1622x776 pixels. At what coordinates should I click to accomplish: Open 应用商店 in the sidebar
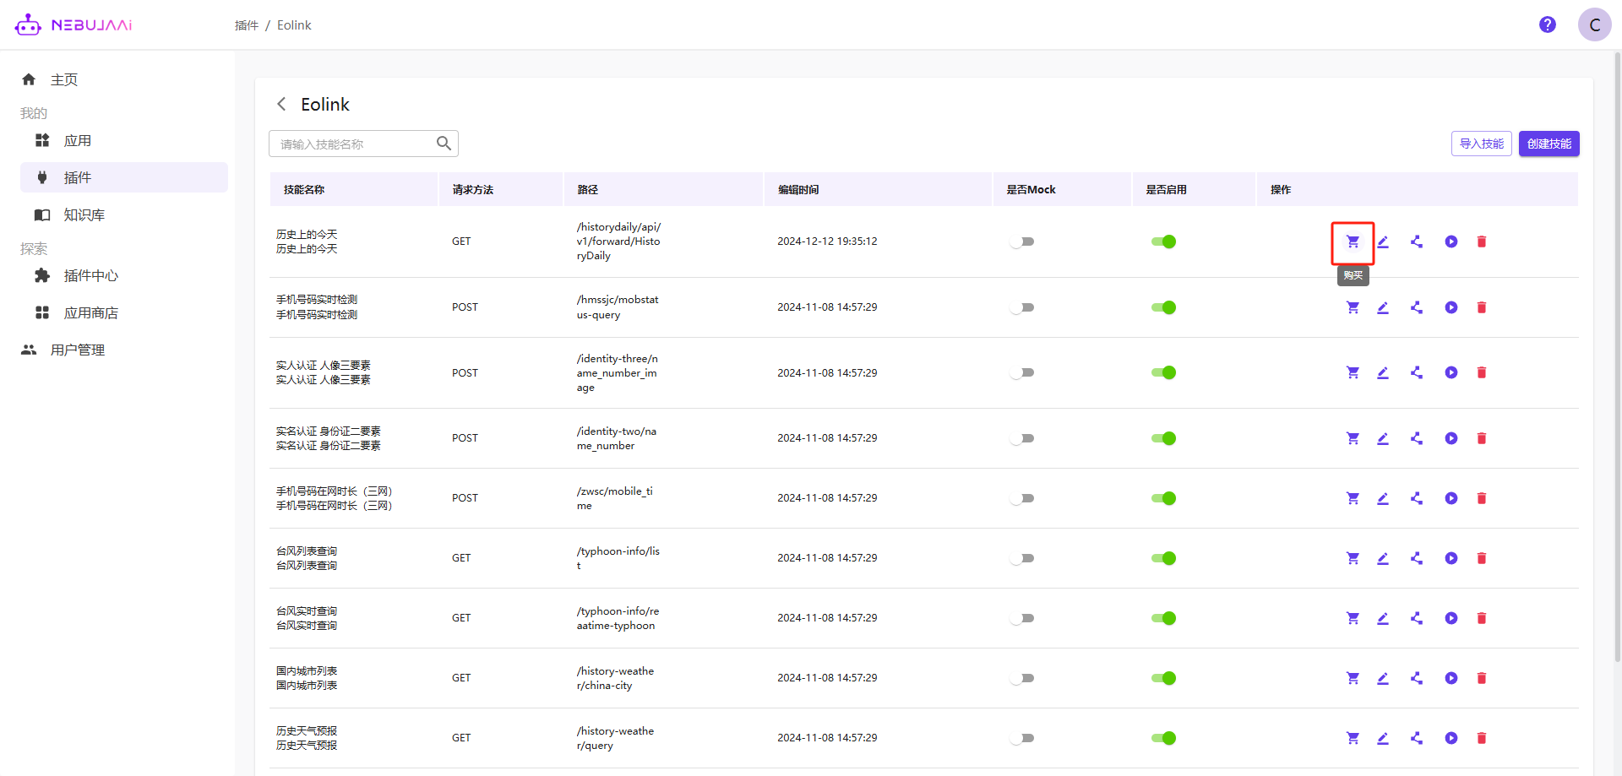pos(91,312)
